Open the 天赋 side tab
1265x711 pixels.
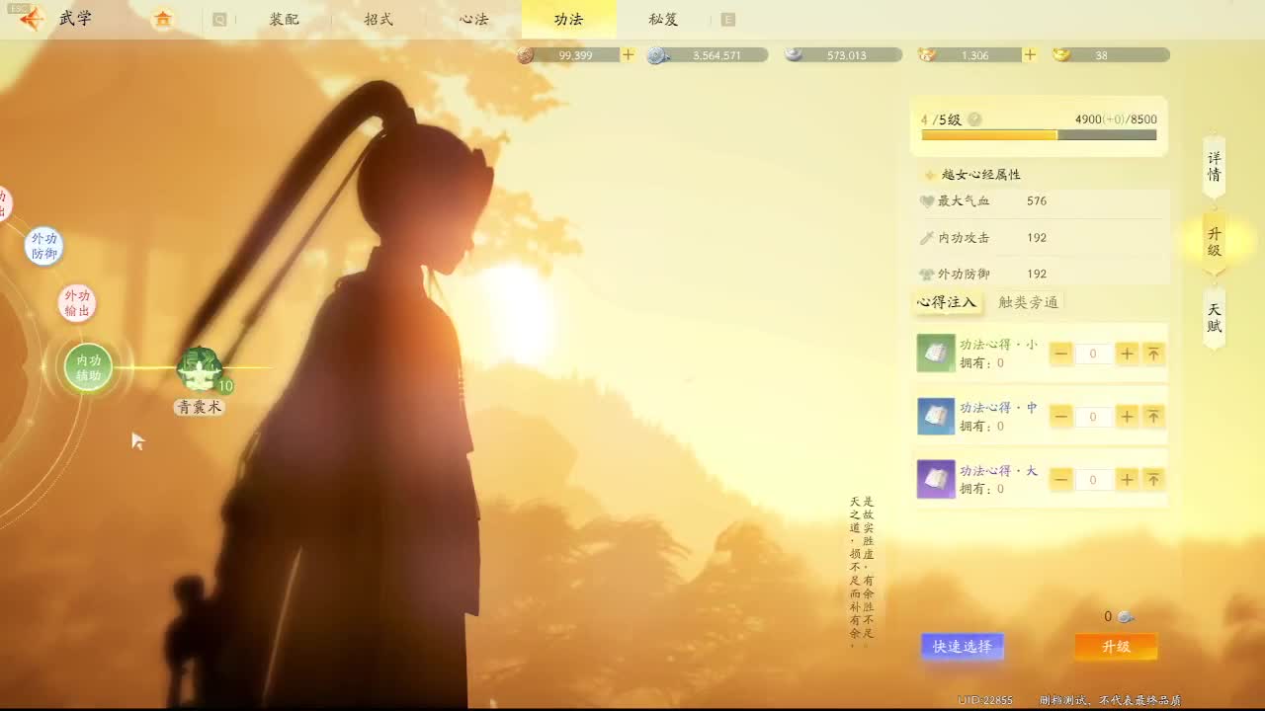tap(1215, 318)
